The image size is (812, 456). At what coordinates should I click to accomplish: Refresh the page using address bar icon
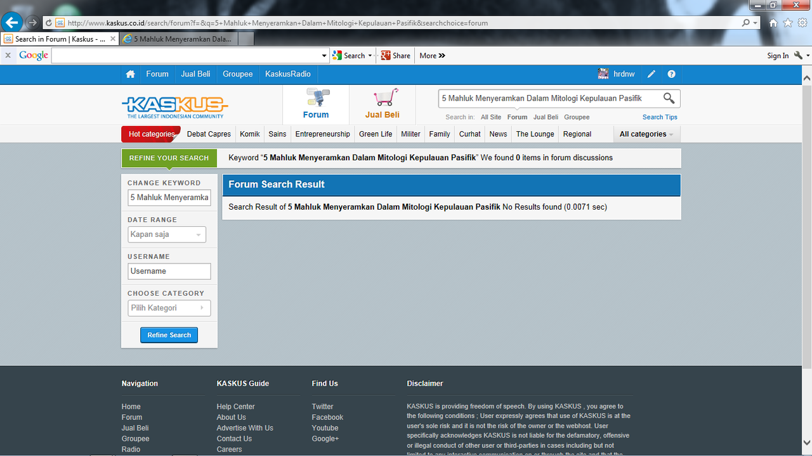coord(48,23)
